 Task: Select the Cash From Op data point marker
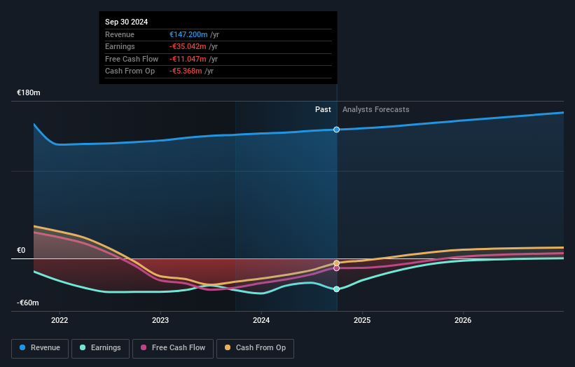336,263
